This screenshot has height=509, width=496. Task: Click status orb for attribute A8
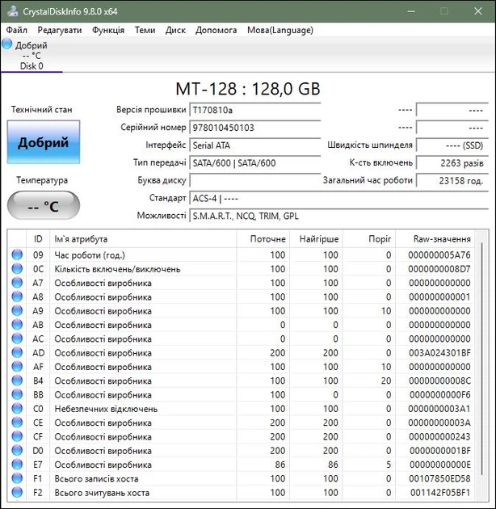(x=17, y=297)
